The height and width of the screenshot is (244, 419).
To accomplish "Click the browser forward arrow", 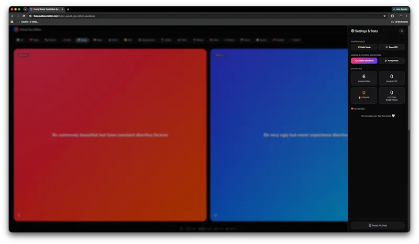I will pos(18,16).
